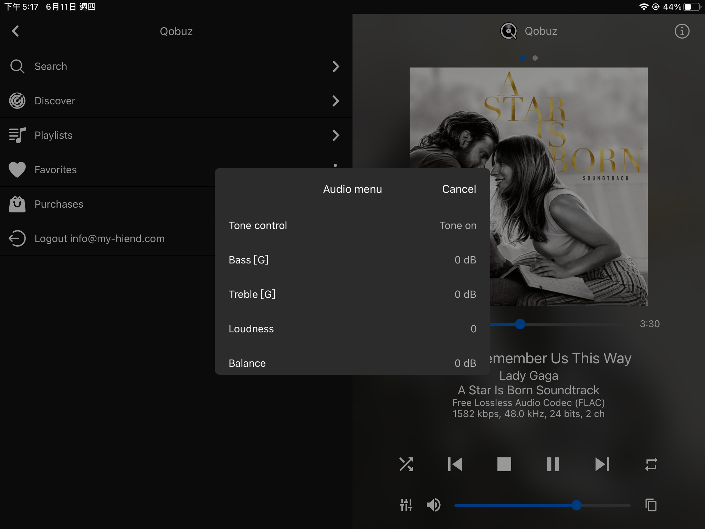This screenshot has width=705, height=529.
Task: Open Discover menu entry
Action: point(176,101)
